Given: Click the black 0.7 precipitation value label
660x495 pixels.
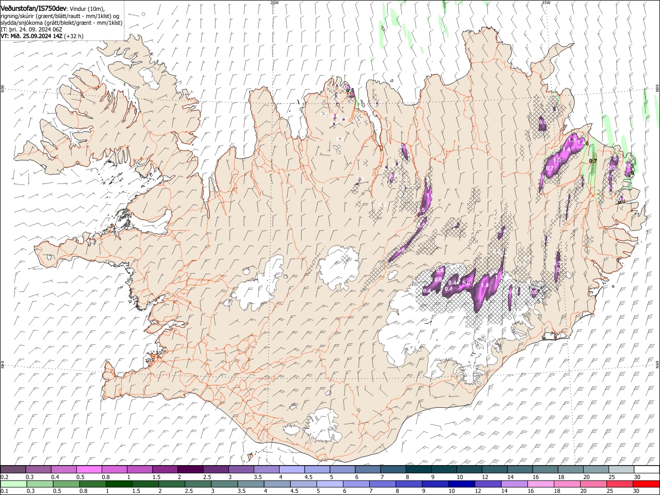Looking at the screenshot, I should pos(593,161).
